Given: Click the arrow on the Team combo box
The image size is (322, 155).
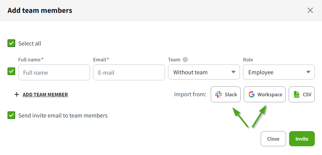Looking at the screenshot, I should [233, 72].
